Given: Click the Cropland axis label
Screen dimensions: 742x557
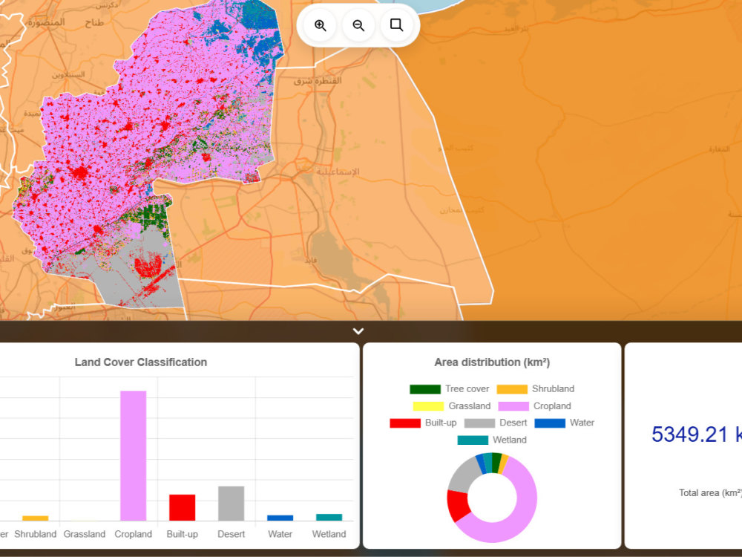Looking at the screenshot, I should click(134, 534).
